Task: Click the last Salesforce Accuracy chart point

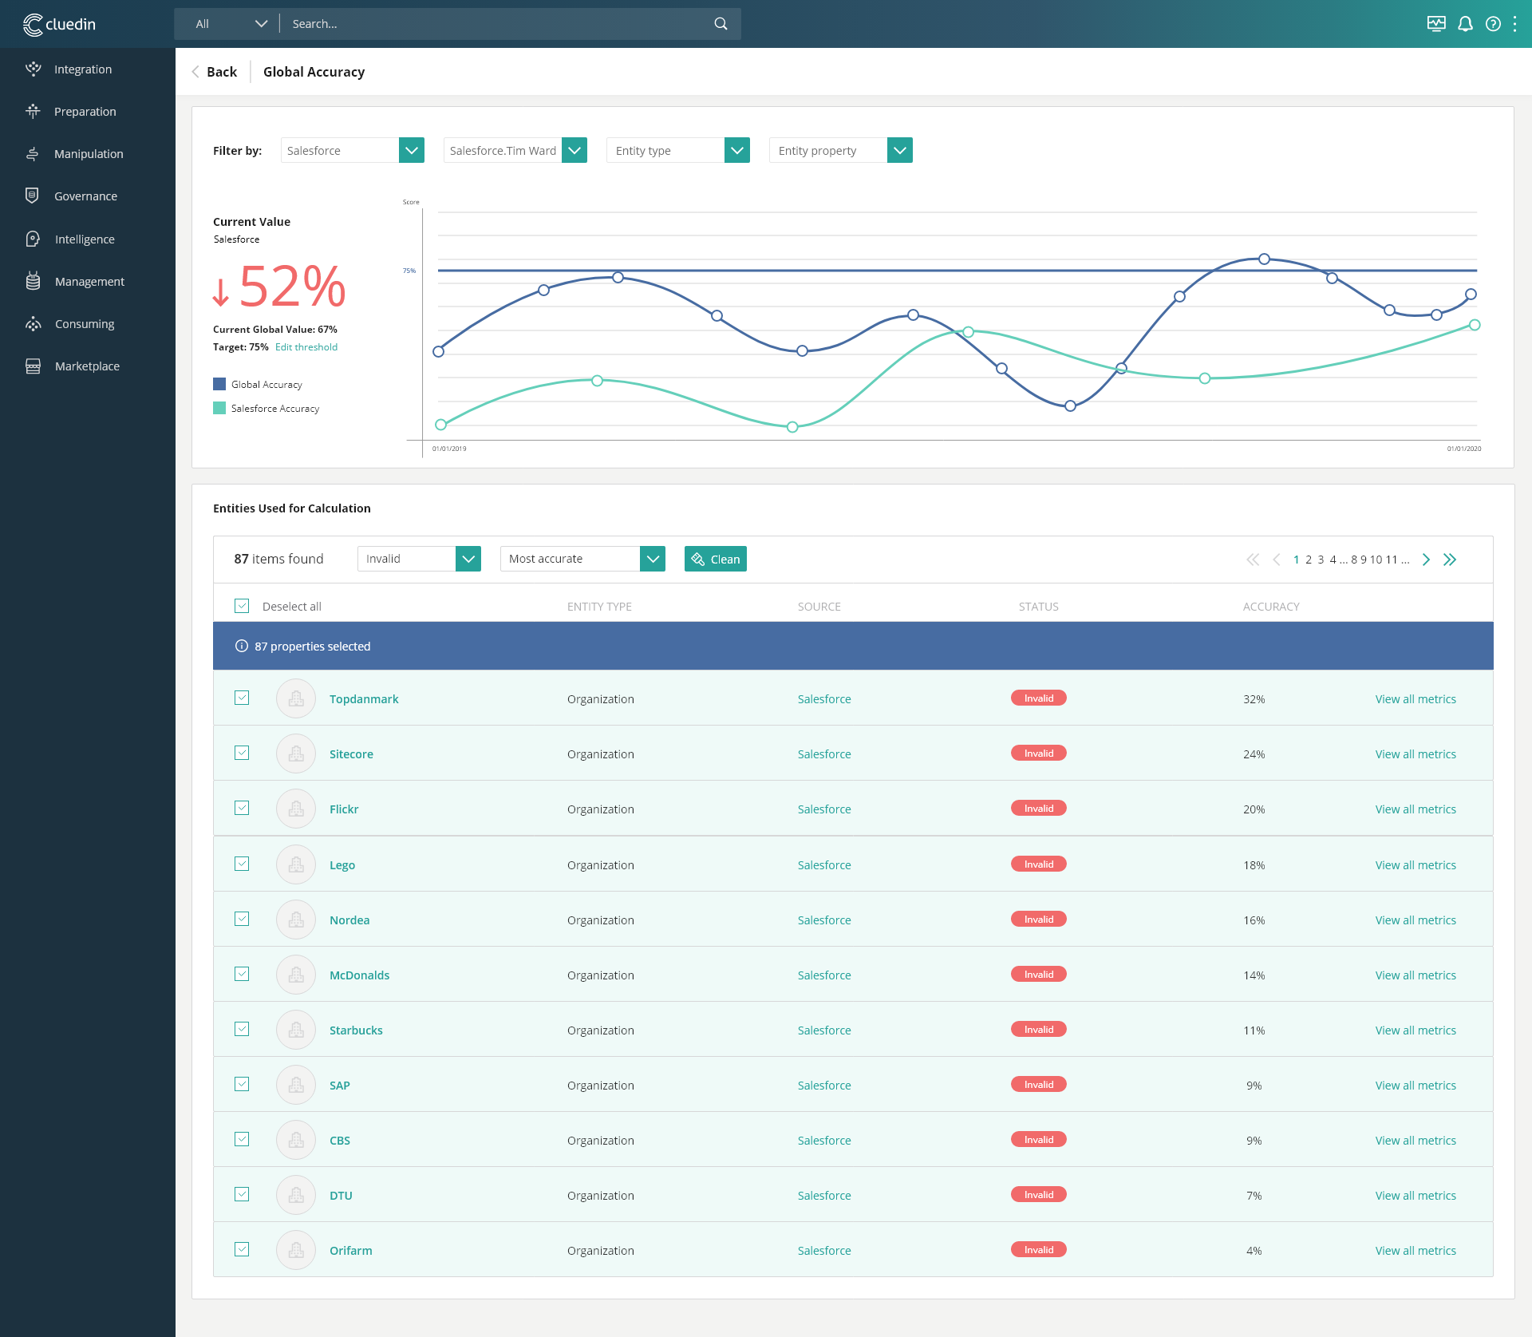Action: (1475, 325)
